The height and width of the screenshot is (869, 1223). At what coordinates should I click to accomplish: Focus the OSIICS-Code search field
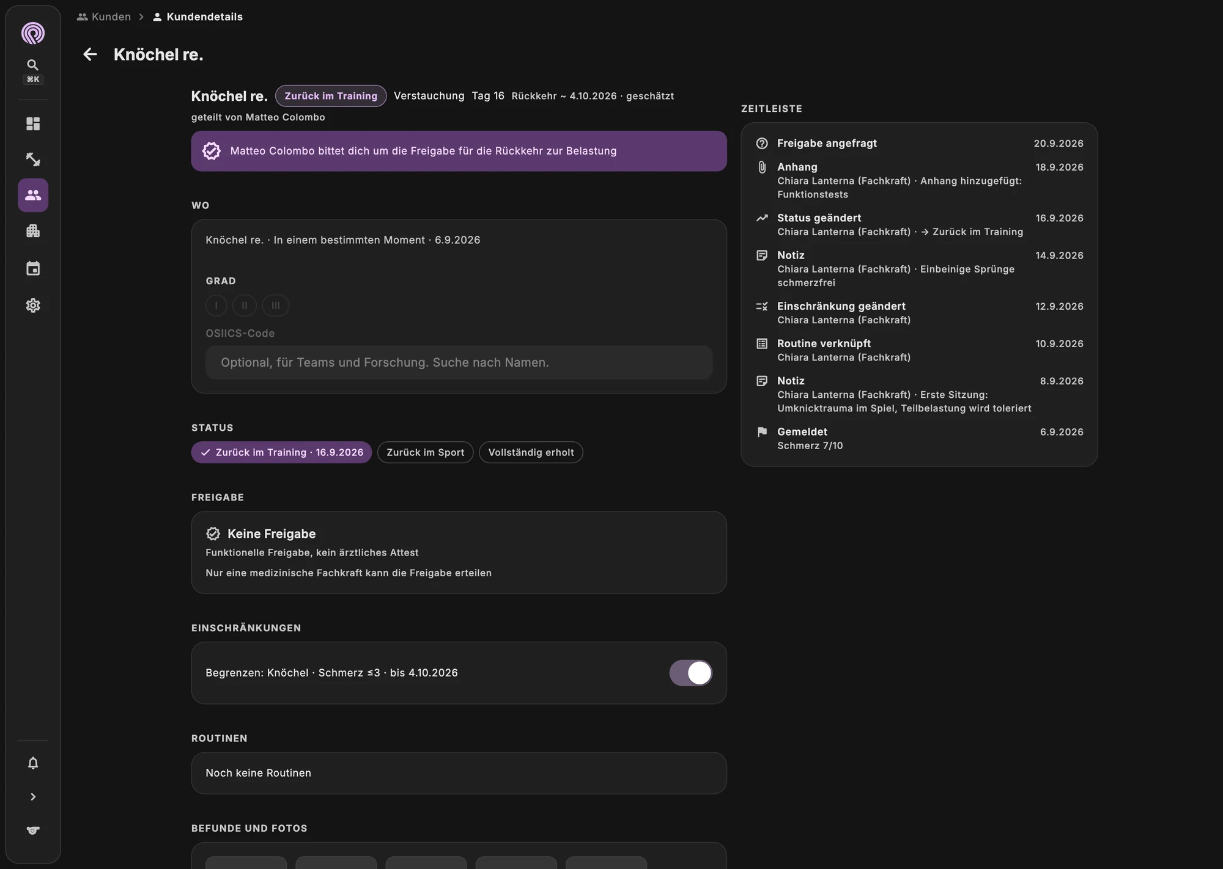[x=459, y=362]
